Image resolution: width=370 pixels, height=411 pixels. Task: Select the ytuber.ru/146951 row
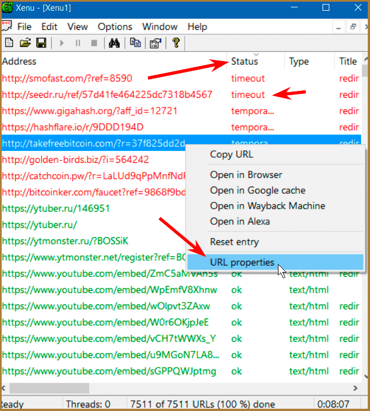(x=94, y=209)
